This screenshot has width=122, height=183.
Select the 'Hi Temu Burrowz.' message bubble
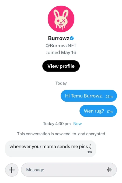(89, 96)
